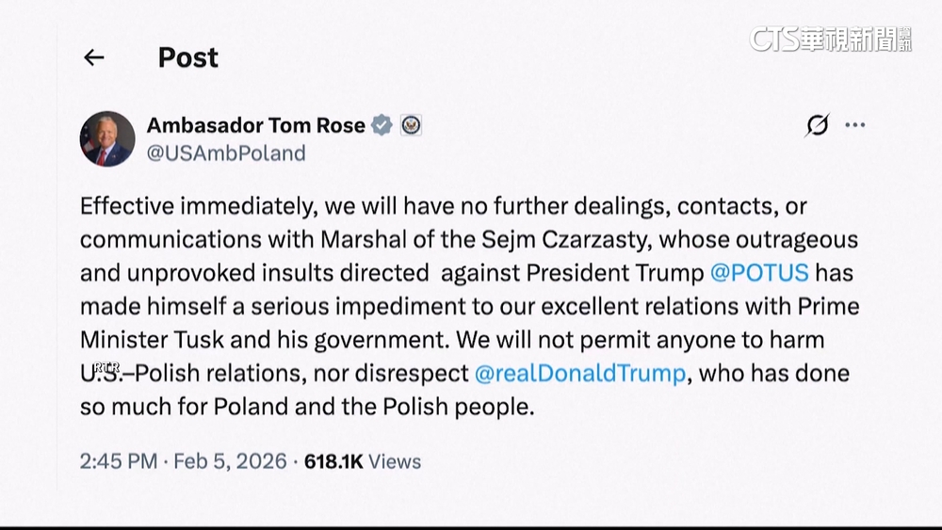Click the "Ambasador Tom Rose" display name
The image size is (942, 530).
click(255, 125)
